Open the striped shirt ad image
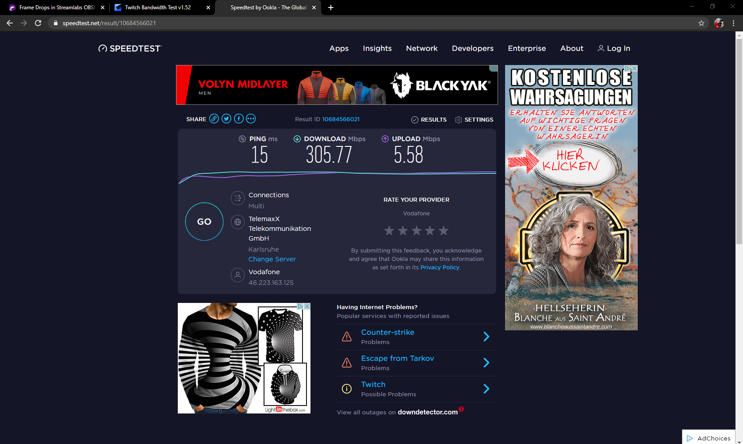Viewport: 743px width, 444px height. (x=244, y=358)
